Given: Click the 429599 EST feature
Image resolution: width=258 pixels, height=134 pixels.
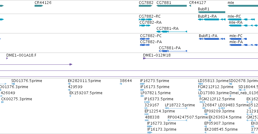Looking at the screenshot, I should (x=69, y=90).
